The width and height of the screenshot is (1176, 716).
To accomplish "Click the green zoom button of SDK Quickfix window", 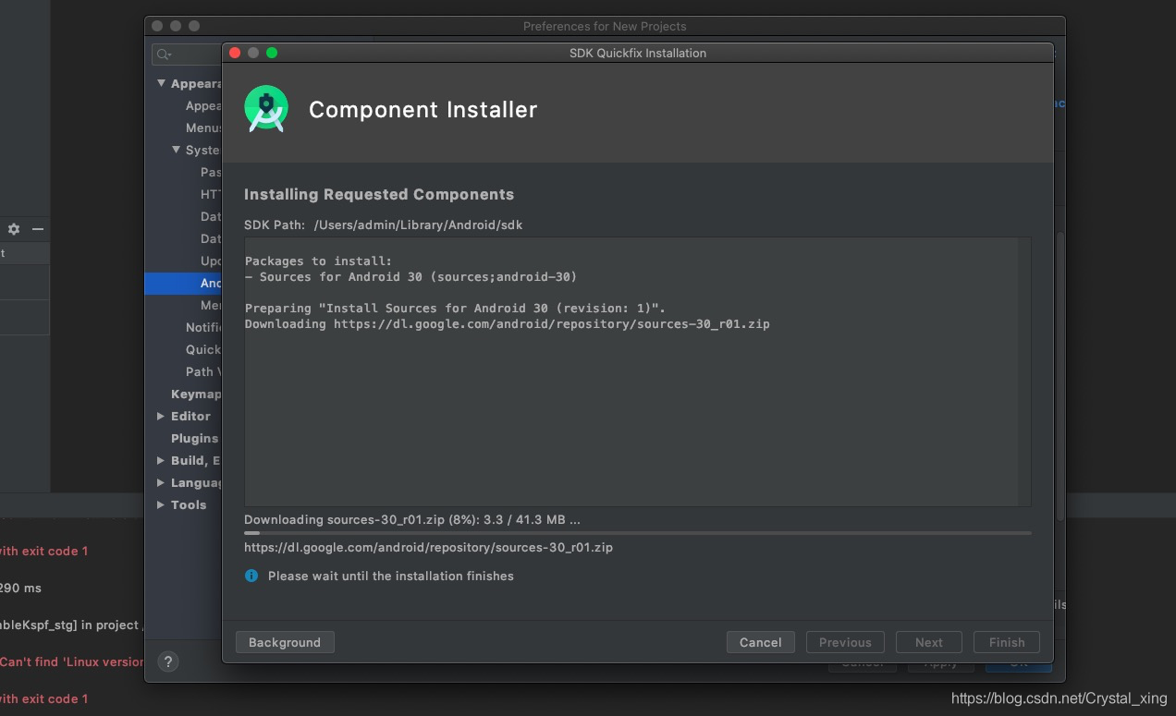I will [x=272, y=53].
